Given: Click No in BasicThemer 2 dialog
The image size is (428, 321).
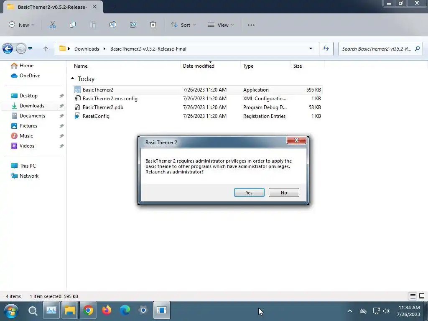Looking at the screenshot, I should coord(284,192).
